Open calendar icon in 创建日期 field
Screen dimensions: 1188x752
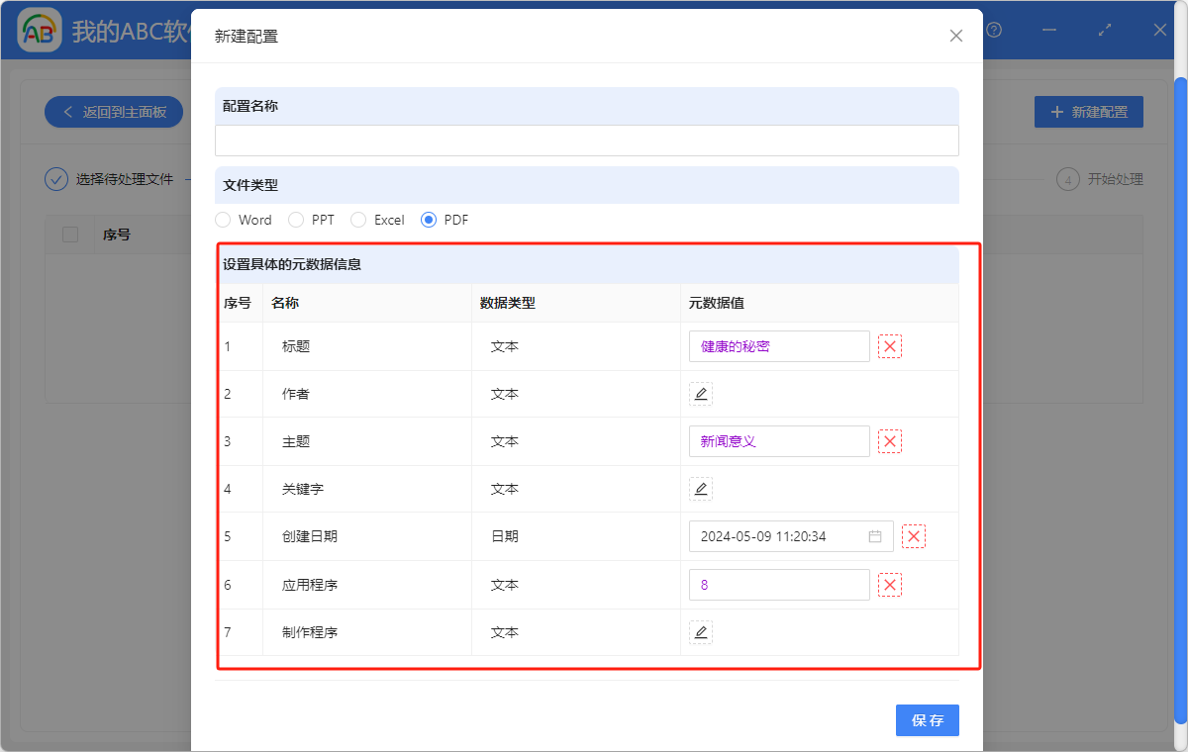[875, 536]
